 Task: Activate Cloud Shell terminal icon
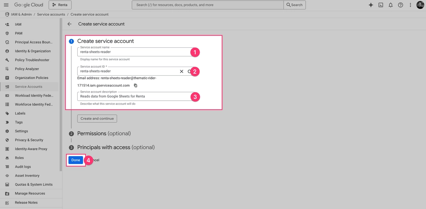coord(381,5)
